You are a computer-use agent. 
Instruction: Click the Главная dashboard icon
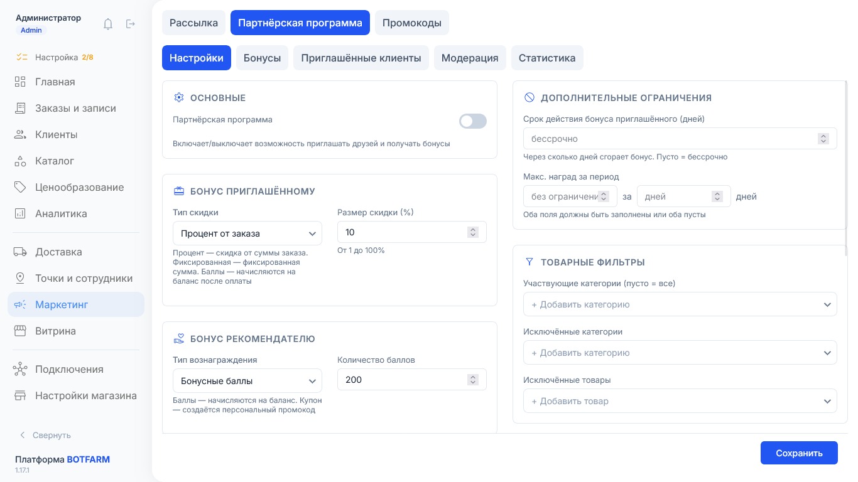20,82
